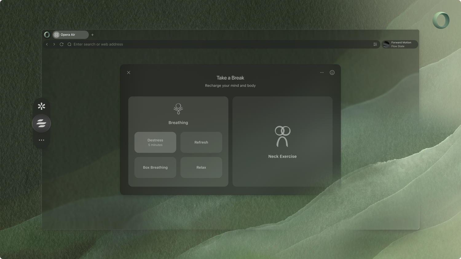Viewport: 461px width, 259px height.
Task: Close the Take a Break panel
Action: tap(129, 72)
